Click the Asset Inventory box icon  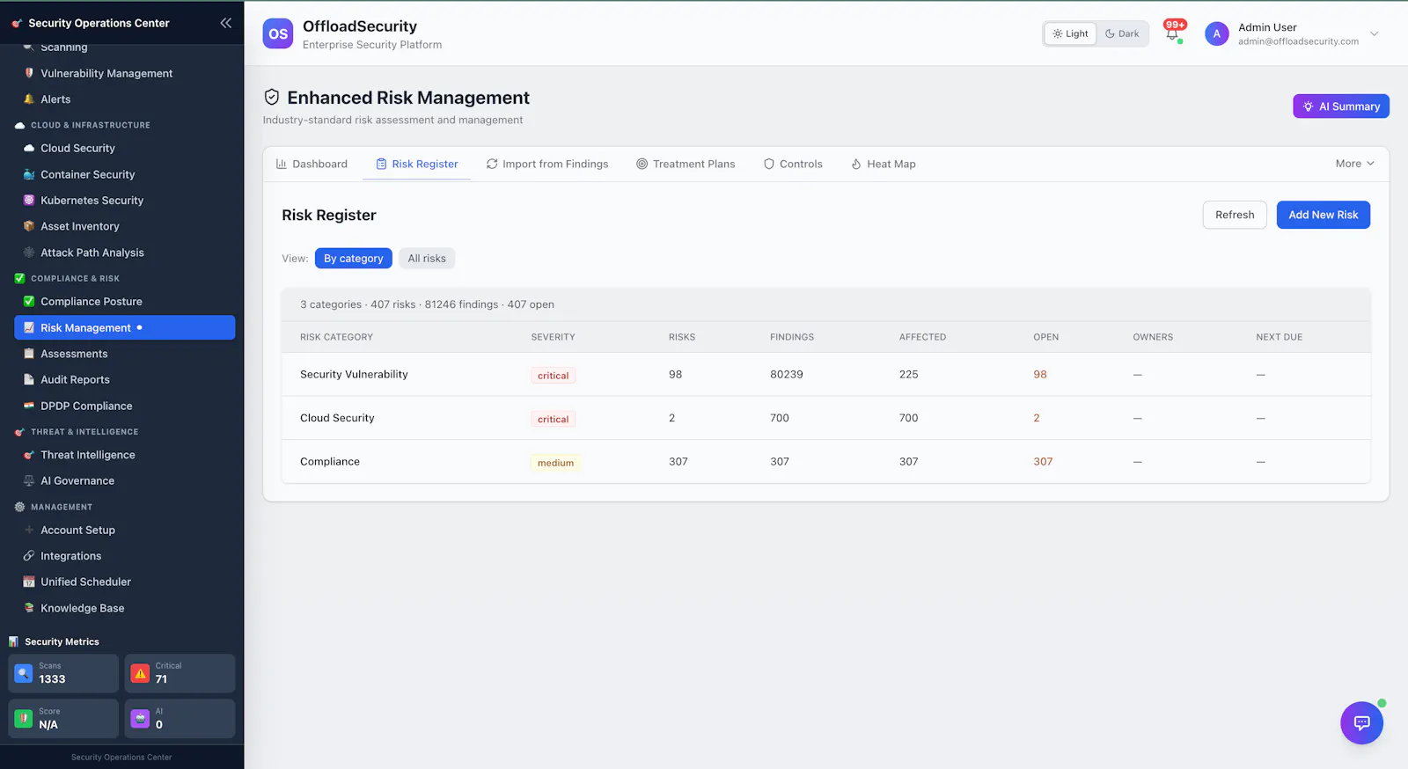pos(29,226)
